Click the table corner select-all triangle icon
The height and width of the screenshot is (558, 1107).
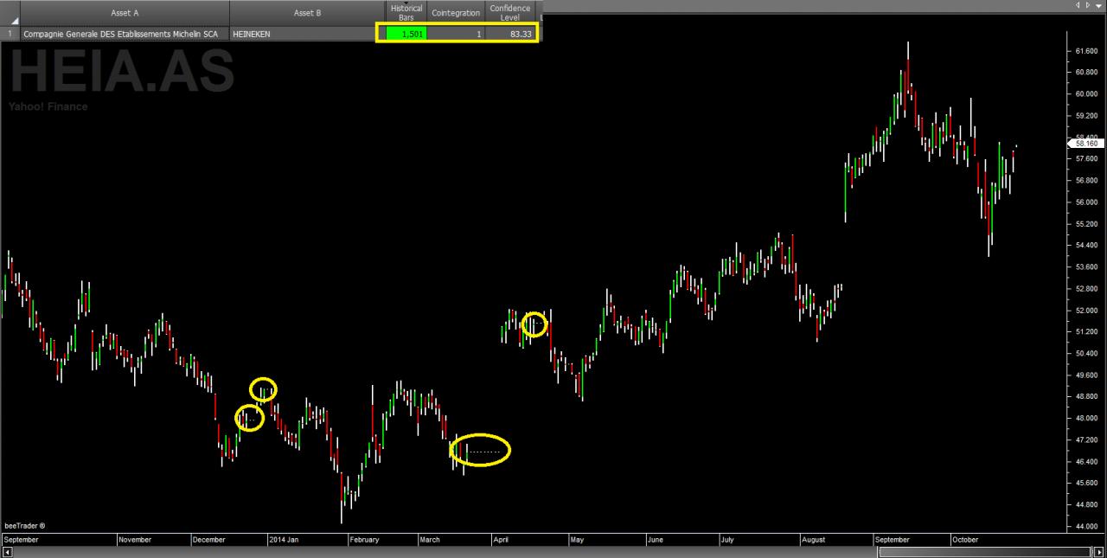(14, 19)
